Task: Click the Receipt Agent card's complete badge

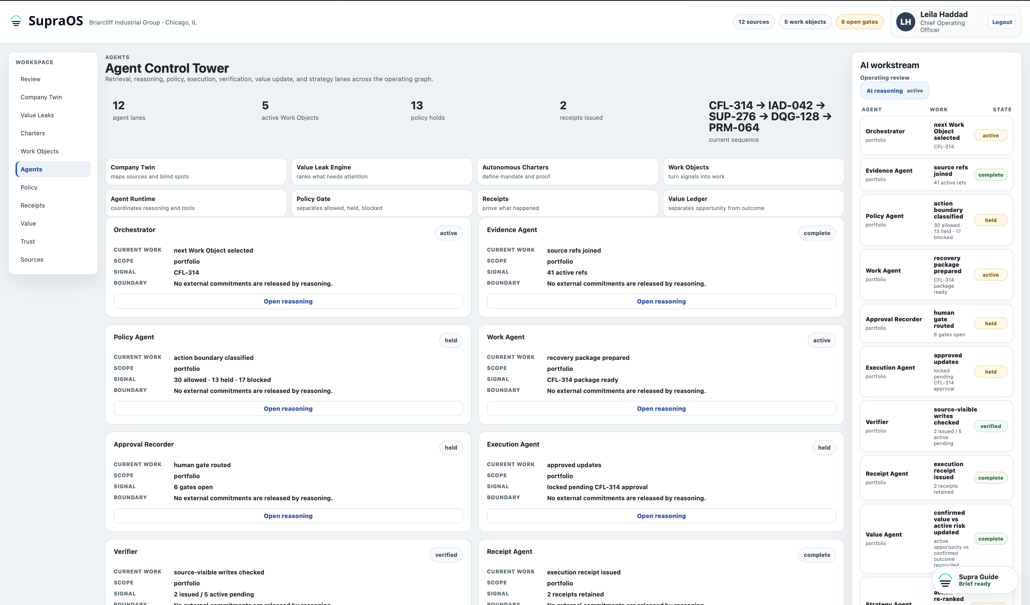Action: pos(817,555)
